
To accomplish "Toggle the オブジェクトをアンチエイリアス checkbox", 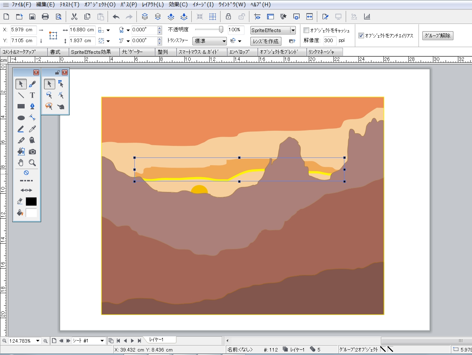I will point(361,35).
